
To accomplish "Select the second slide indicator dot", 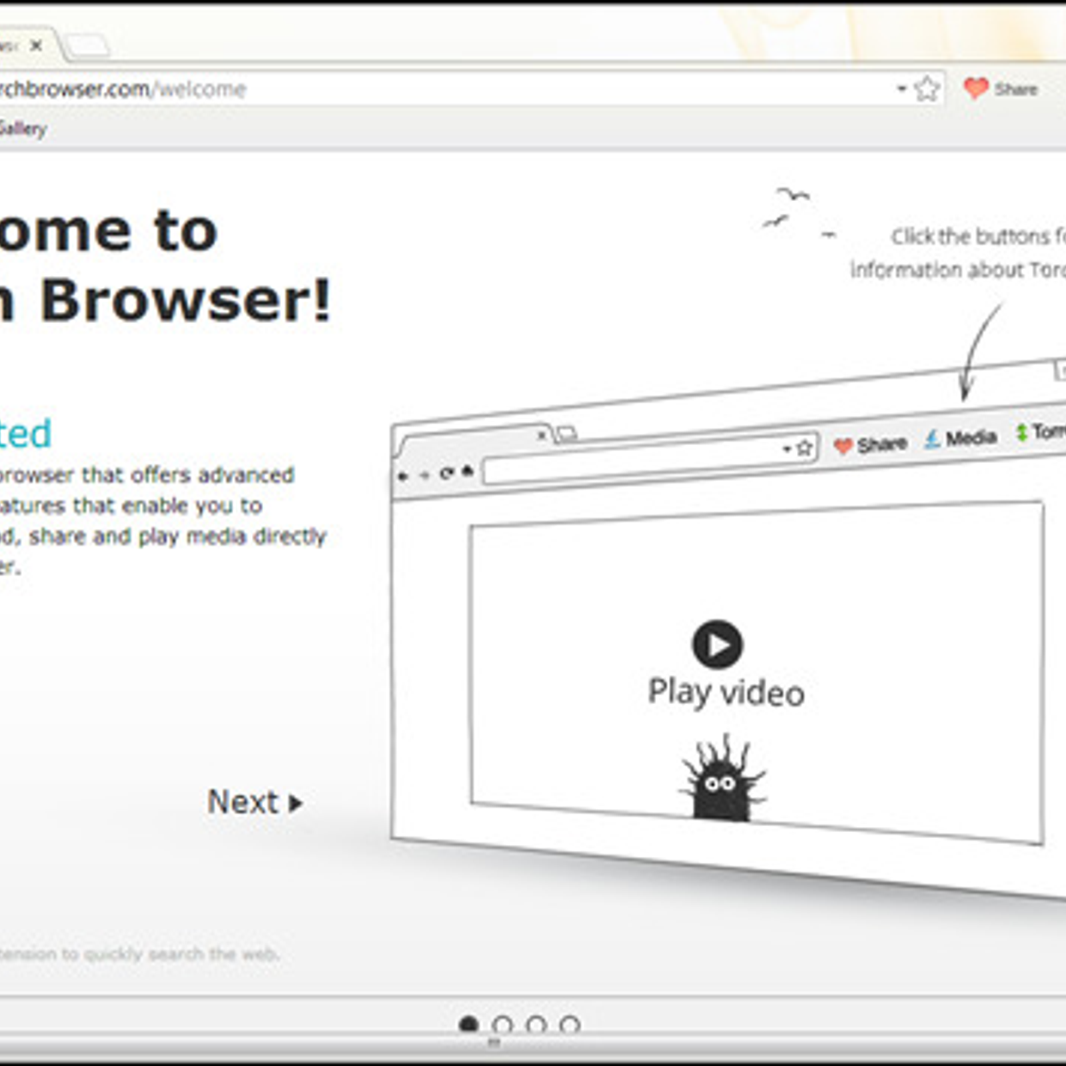I will click(502, 1025).
